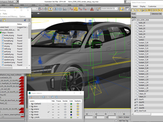Open the Graphite ribbon toggle icon

click(127, 9)
